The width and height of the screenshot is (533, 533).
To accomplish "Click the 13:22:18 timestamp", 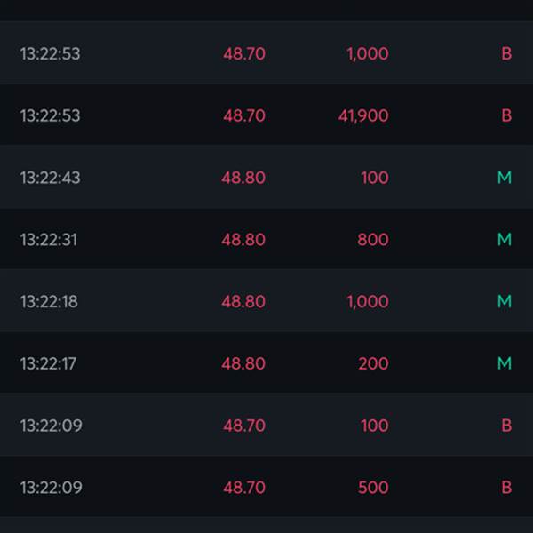I will pyautogui.click(x=49, y=301).
